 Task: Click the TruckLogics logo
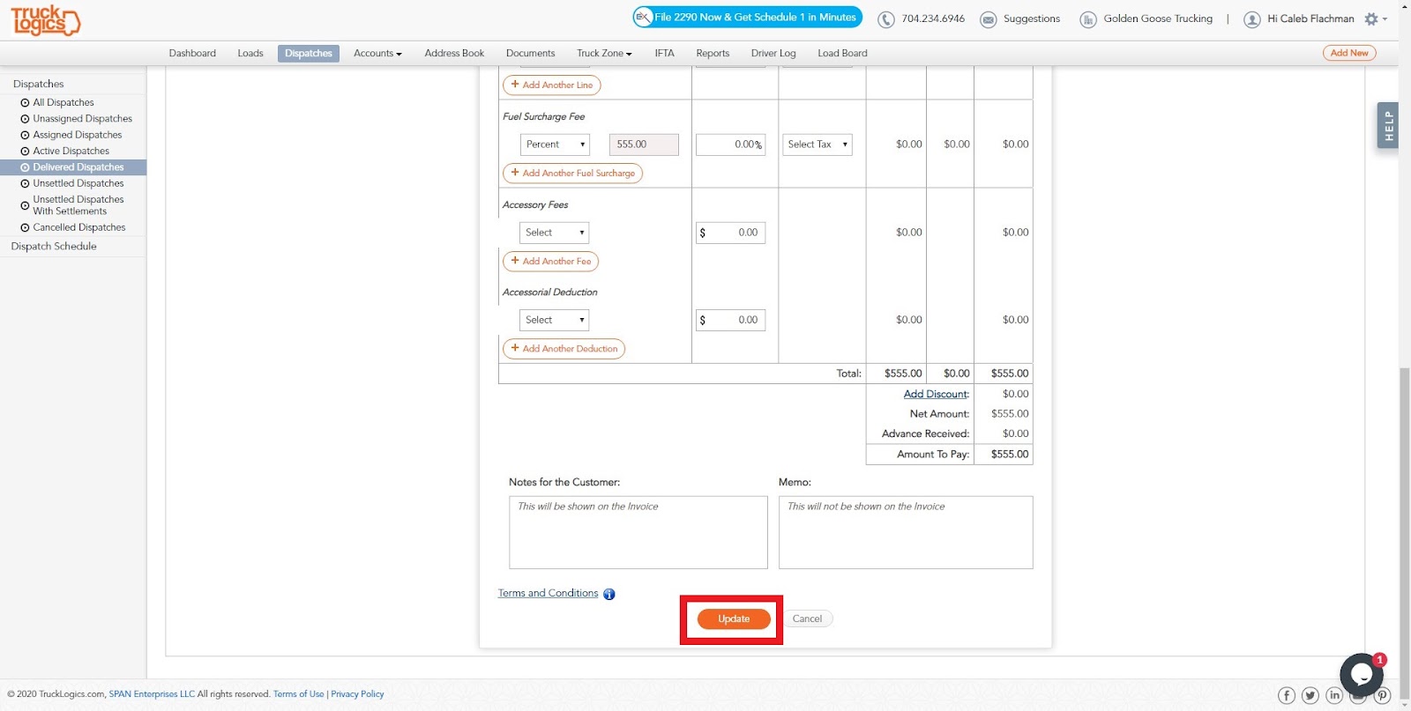click(x=45, y=19)
